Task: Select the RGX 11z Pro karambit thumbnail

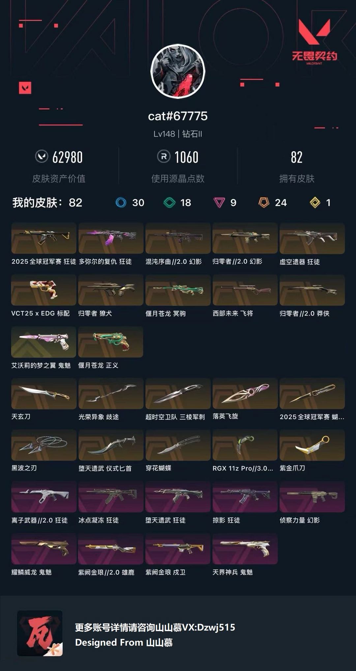Action: pos(245,445)
